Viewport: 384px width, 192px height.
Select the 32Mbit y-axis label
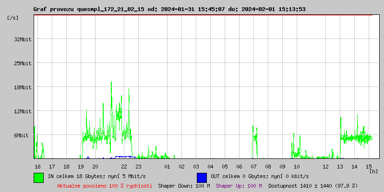[x=23, y=39]
